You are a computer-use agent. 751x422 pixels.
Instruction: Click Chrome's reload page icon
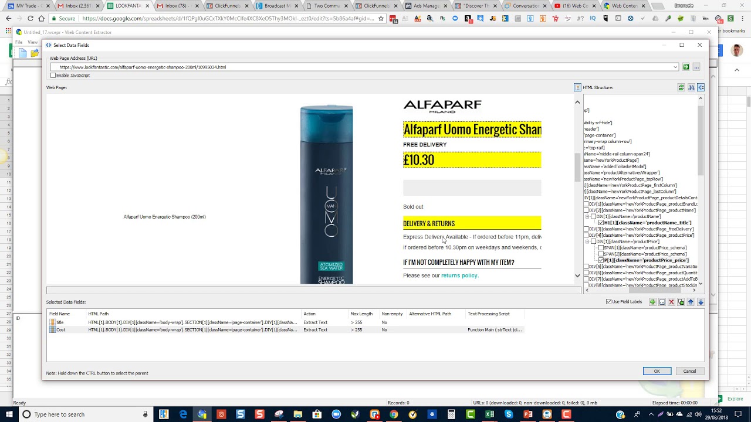point(31,18)
